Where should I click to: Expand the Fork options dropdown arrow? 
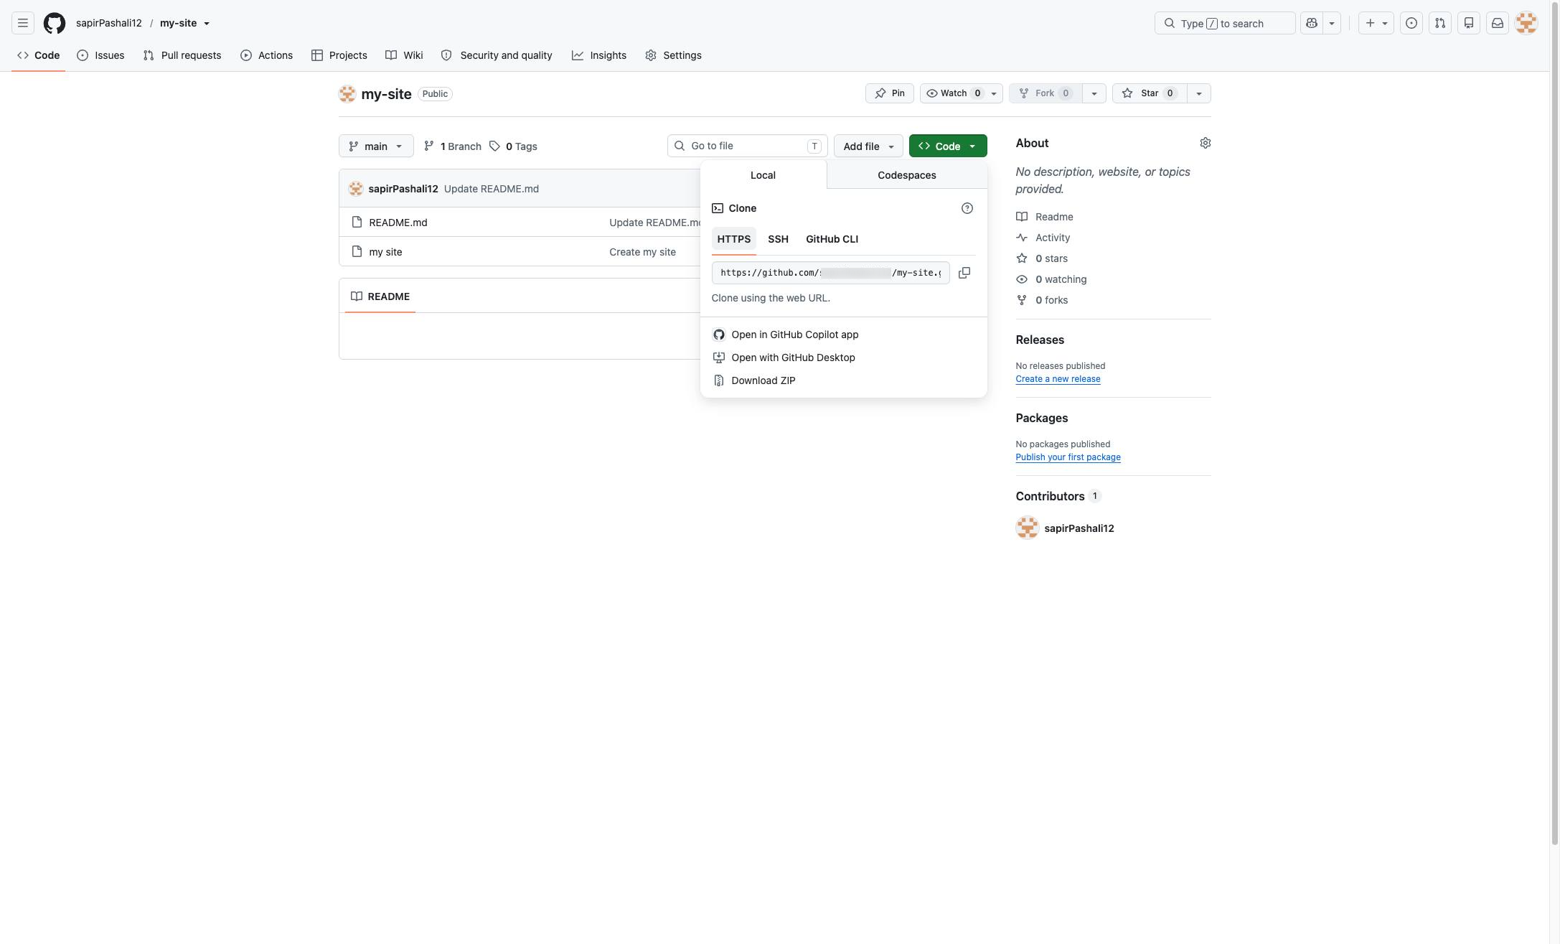coord(1094,93)
